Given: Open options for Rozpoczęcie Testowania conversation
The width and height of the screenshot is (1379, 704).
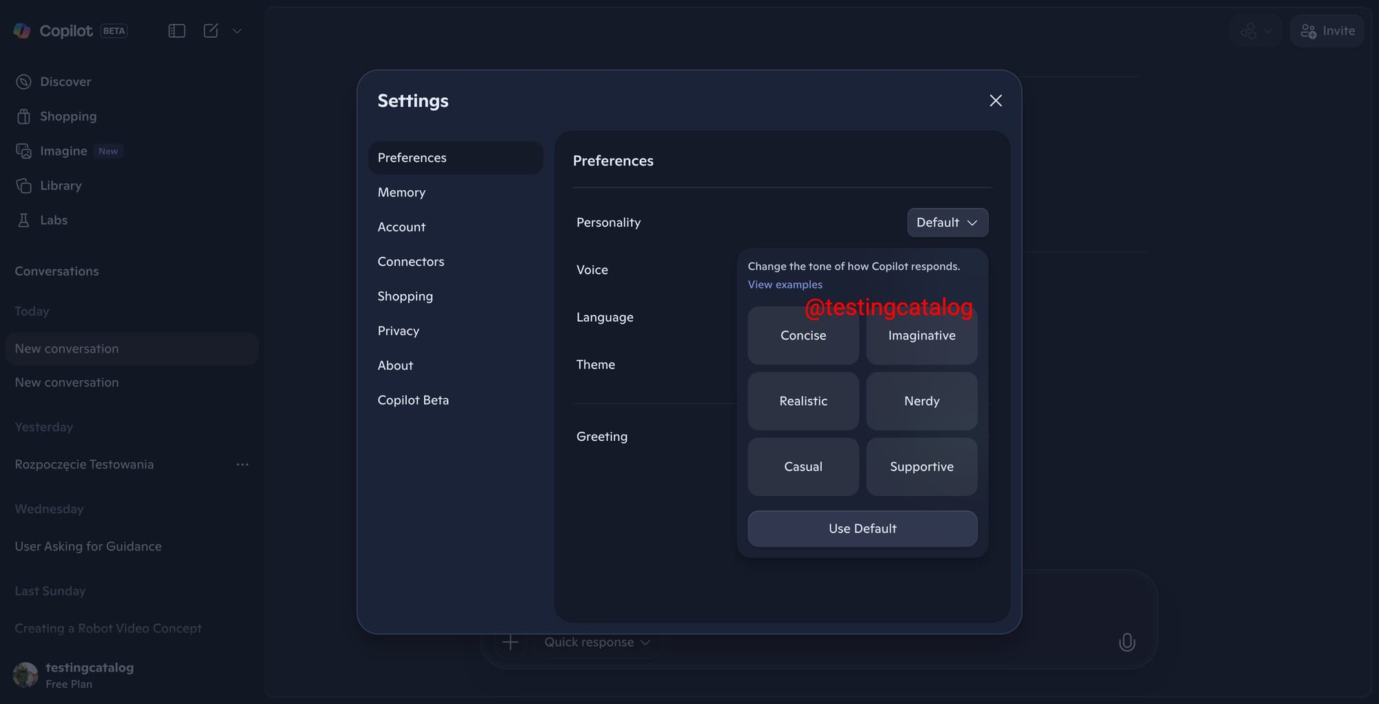Looking at the screenshot, I should click(242, 464).
